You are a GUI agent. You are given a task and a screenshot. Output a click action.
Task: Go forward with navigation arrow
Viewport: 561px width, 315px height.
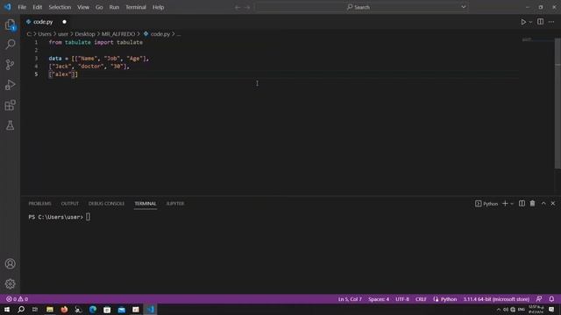pos(247,7)
